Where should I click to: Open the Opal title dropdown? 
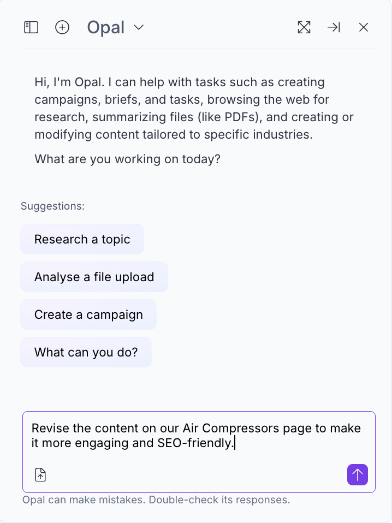[106, 27]
